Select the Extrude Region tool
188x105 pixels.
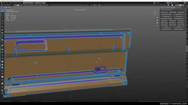tap(2, 46)
